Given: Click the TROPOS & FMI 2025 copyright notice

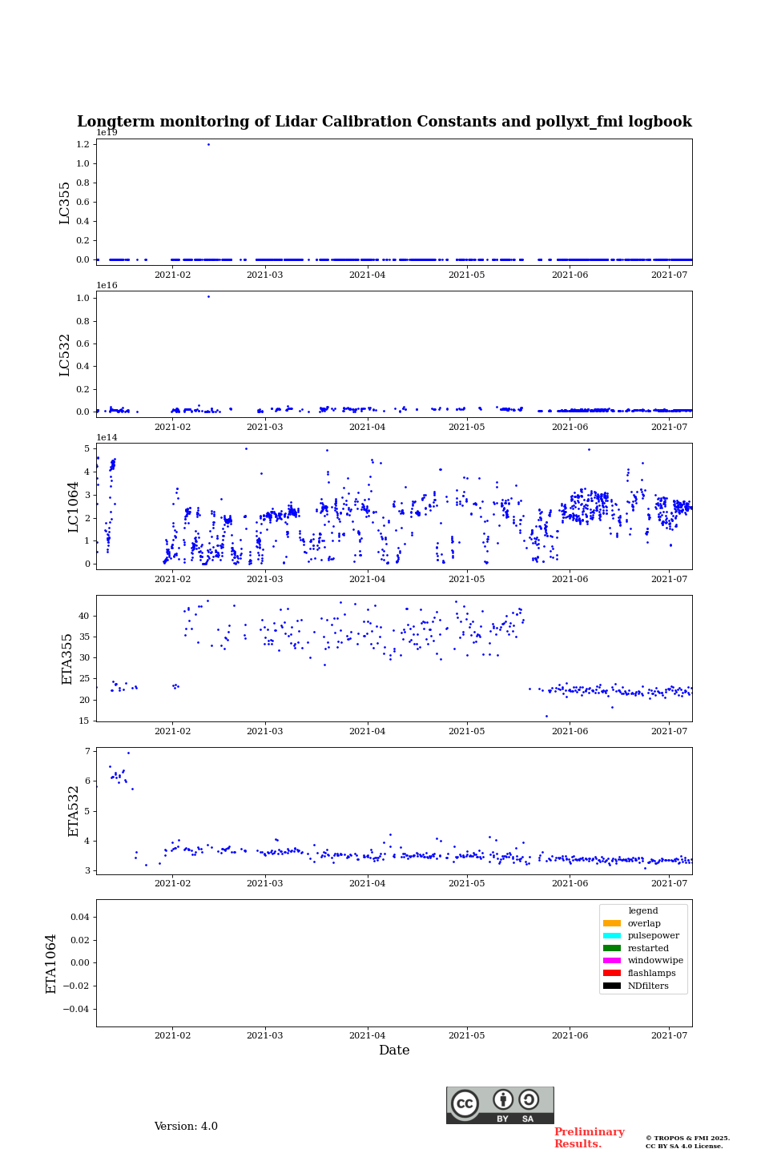Looking at the screenshot, I should coord(687,1142).
